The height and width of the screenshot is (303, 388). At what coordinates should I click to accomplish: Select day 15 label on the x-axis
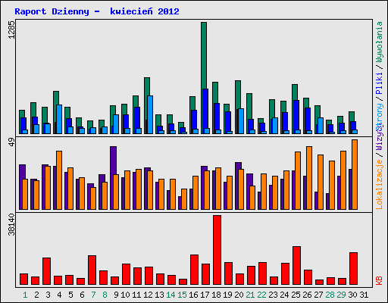182,295
